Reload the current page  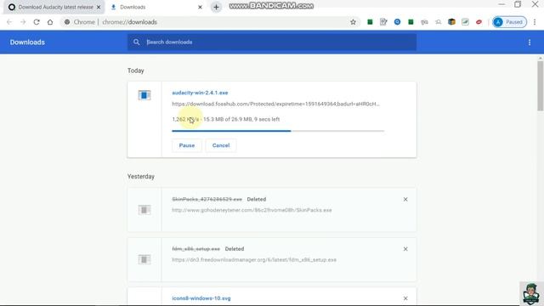tap(37, 22)
